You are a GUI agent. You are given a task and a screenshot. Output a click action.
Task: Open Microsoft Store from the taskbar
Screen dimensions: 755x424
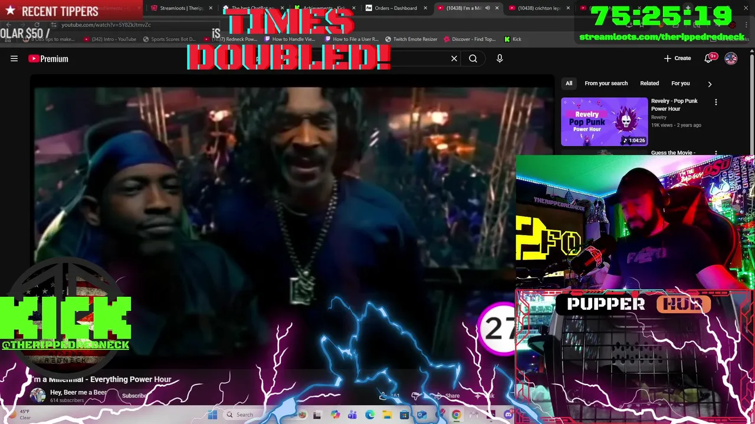(x=404, y=415)
